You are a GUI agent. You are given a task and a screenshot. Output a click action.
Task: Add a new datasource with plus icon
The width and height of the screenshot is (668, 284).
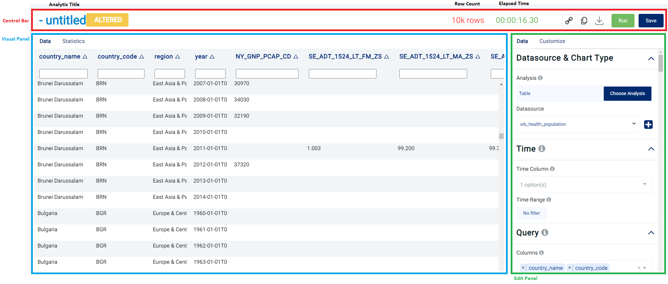[x=648, y=124]
